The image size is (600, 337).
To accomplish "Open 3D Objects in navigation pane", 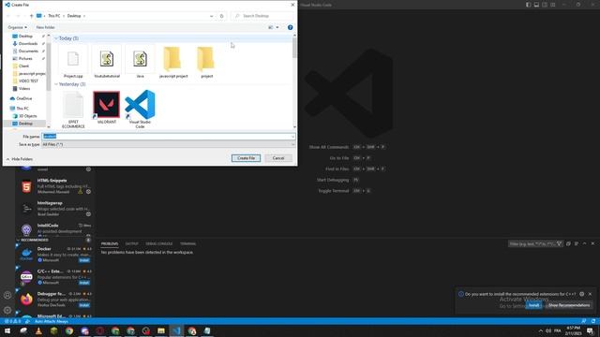I will point(27,116).
